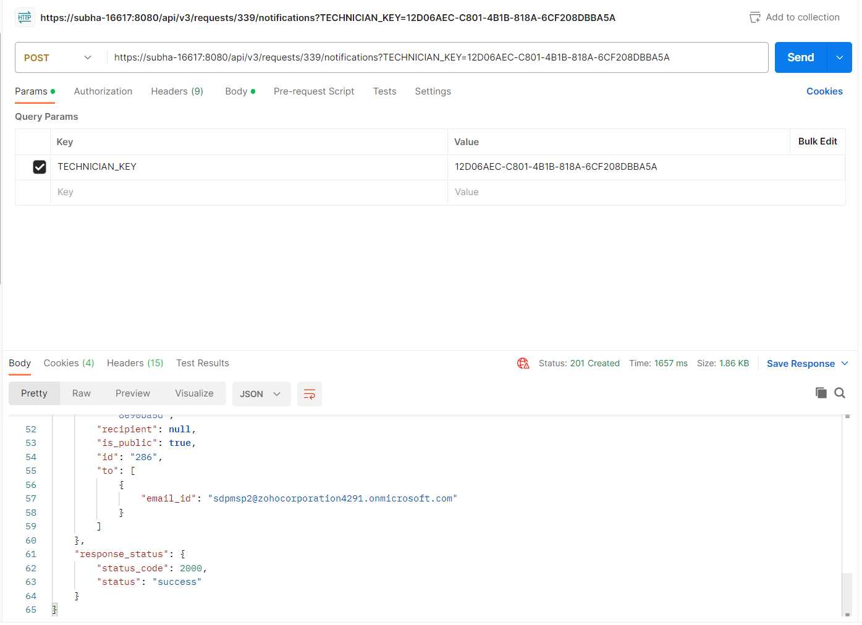Viewport: 862px width, 625px height.
Task: Click the Add to collection icon
Action: tap(754, 17)
